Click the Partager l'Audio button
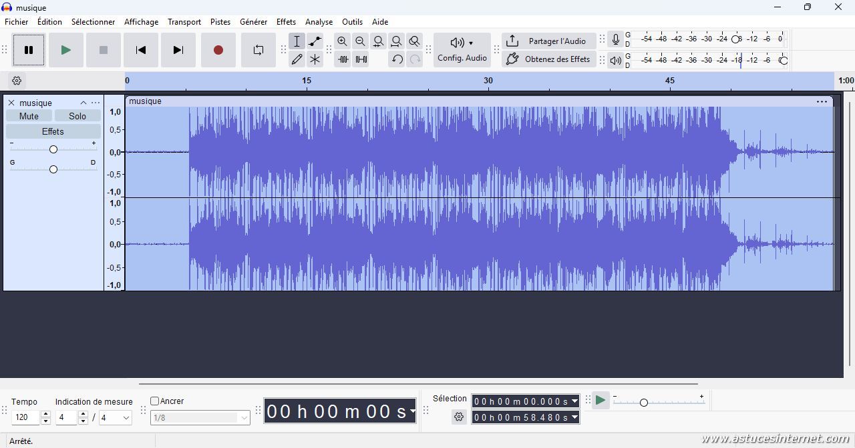Viewport: 855px width, 448px height. [x=548, y=41]
